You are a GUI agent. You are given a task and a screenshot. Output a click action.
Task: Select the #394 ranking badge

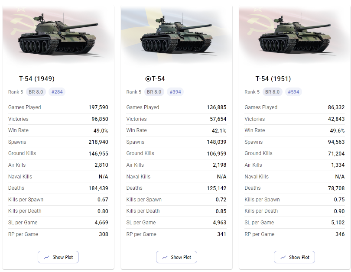175,92
